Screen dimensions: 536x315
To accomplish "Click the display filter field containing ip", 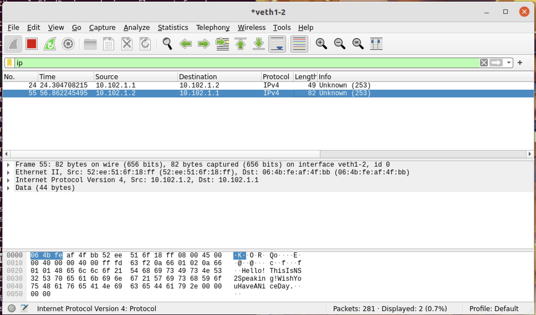I will tap(247, 63).
